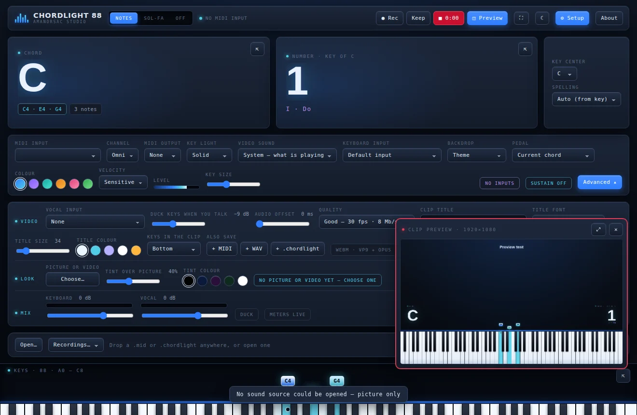Click the Tint Over Picture slider

(x=133, y=281)
